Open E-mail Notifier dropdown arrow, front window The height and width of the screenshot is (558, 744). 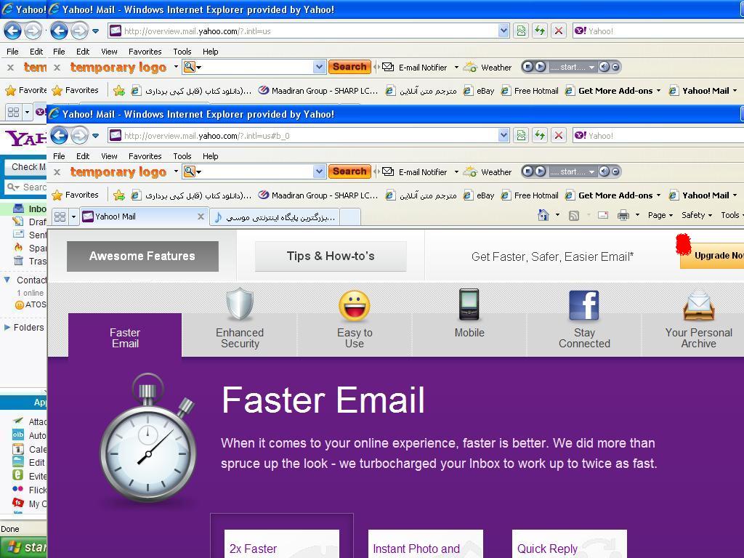point(456,171)
